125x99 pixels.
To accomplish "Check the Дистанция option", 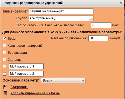I will click(5, 59).
